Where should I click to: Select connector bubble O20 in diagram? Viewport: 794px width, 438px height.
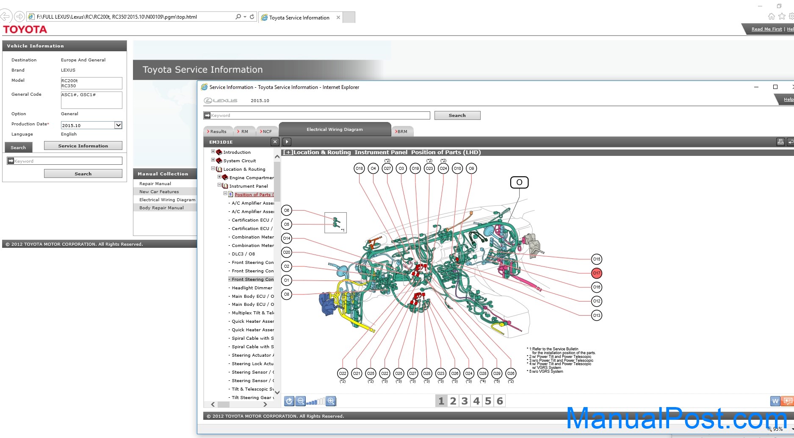287,252
